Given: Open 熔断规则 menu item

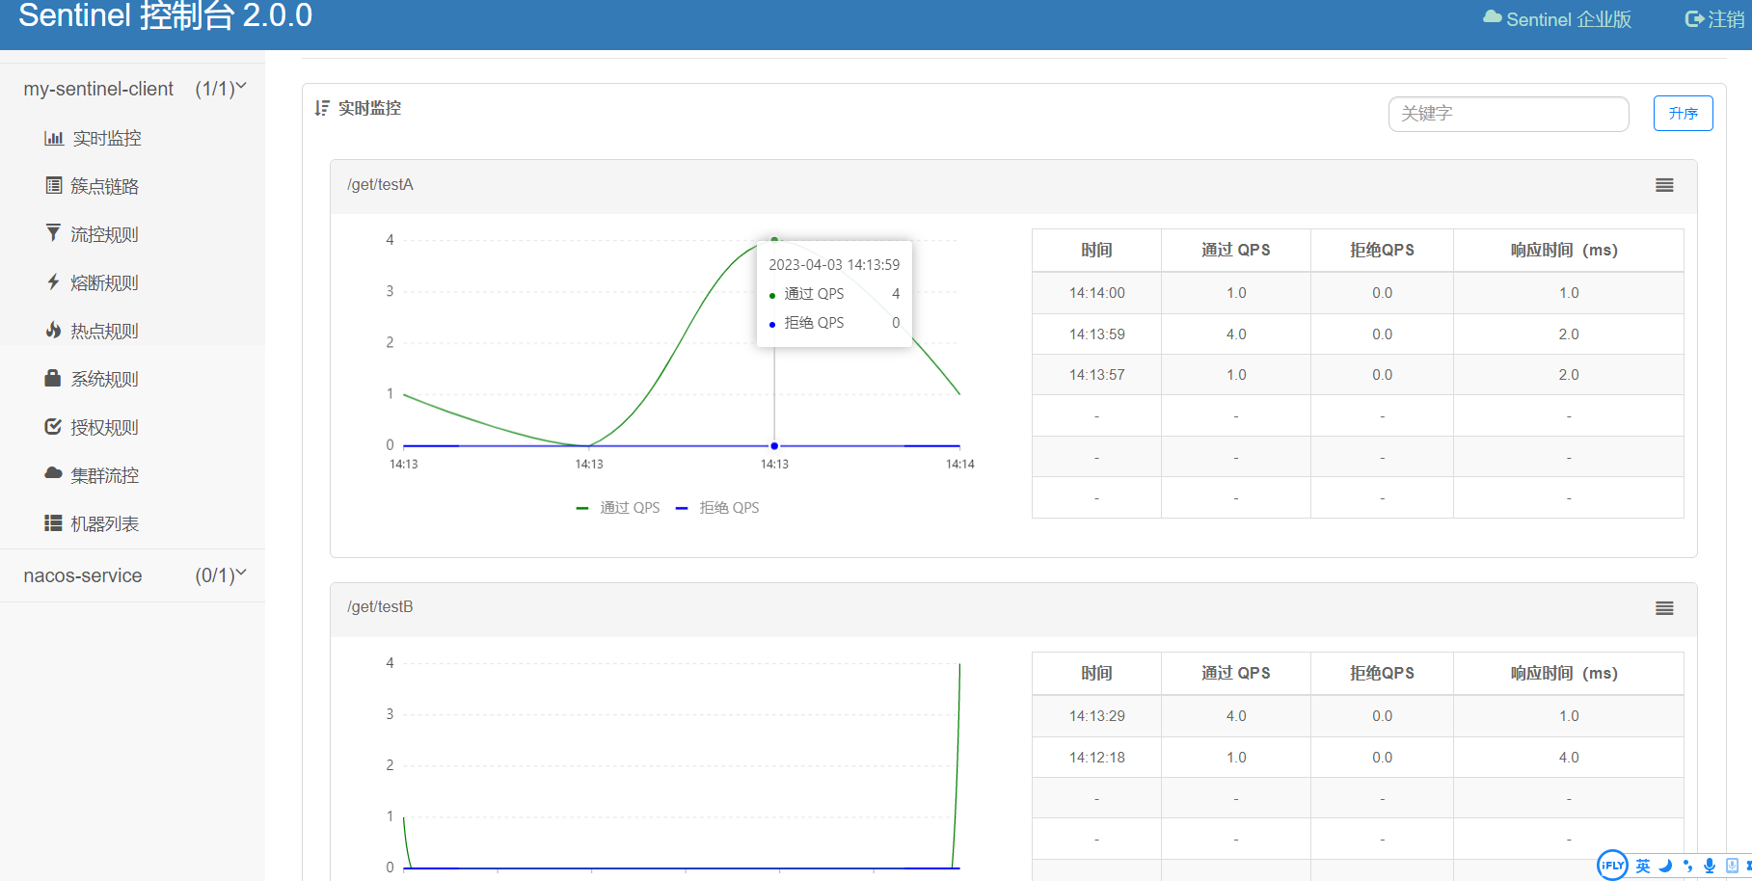Looking at the screenshot, I should tap(105, 282).
